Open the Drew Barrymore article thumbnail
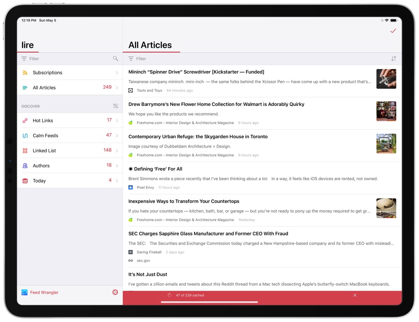This screenshot has width=419, height=322. coord(386,111)
